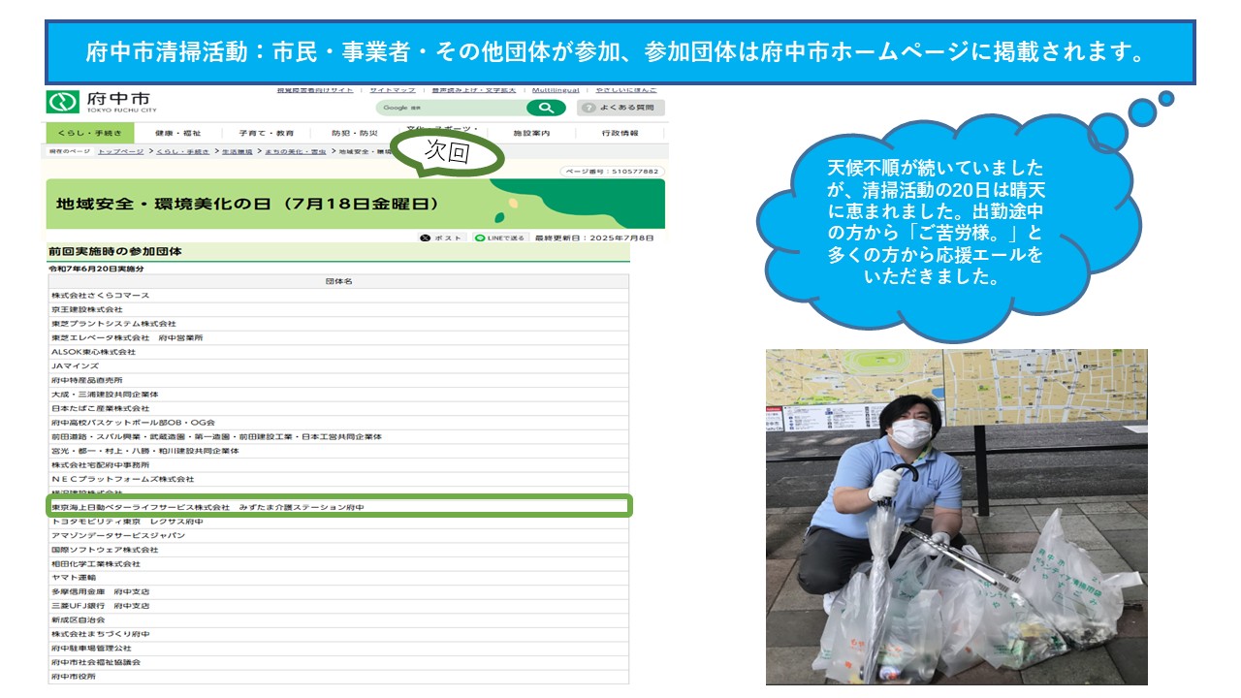Click into the Google search field

451,108
